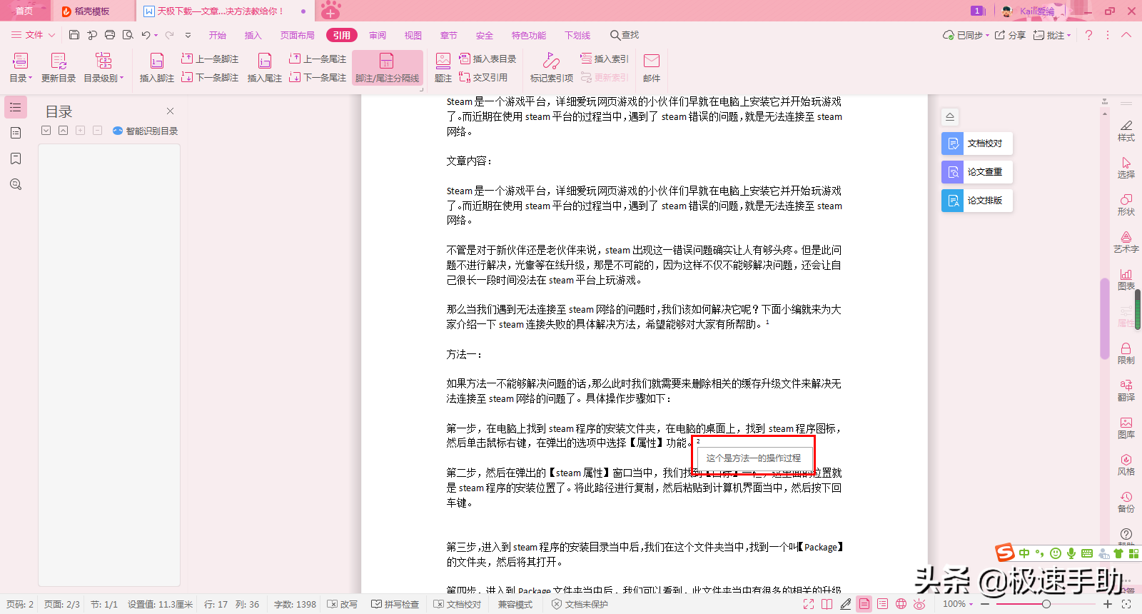
Task: Open 样式 (Styles) in right sidebar
Action: click(x=1126, y=131)
